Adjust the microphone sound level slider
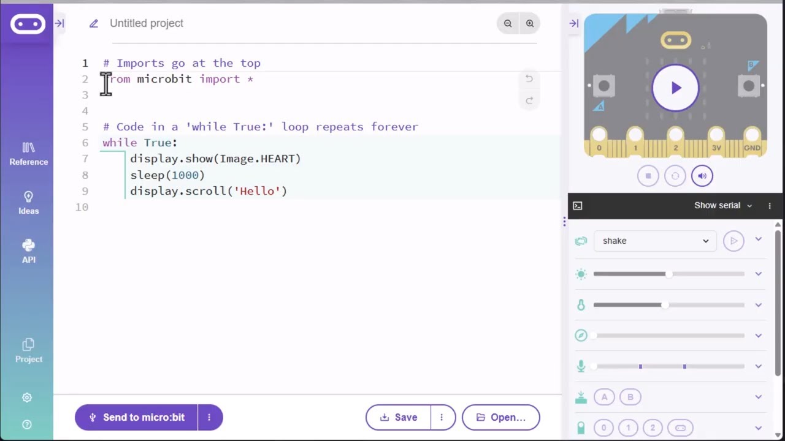The image size is (785, 441). tap(669, 366)
